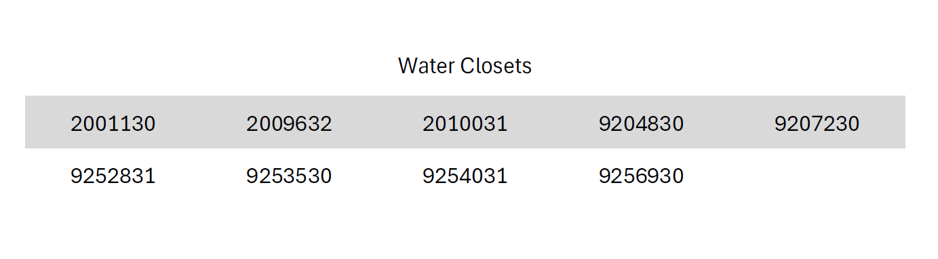Click the 9207230 number
938x259 pixels.
tap(817, 124)
